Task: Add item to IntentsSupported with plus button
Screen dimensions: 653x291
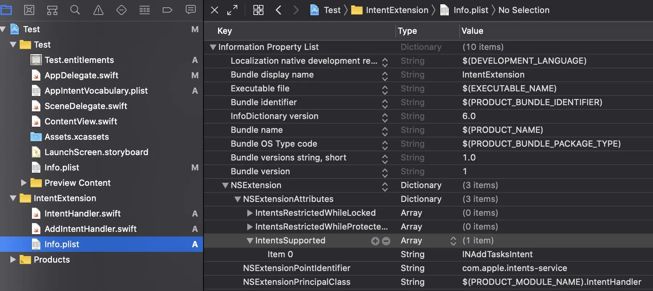Action: [x=375, y=241]
